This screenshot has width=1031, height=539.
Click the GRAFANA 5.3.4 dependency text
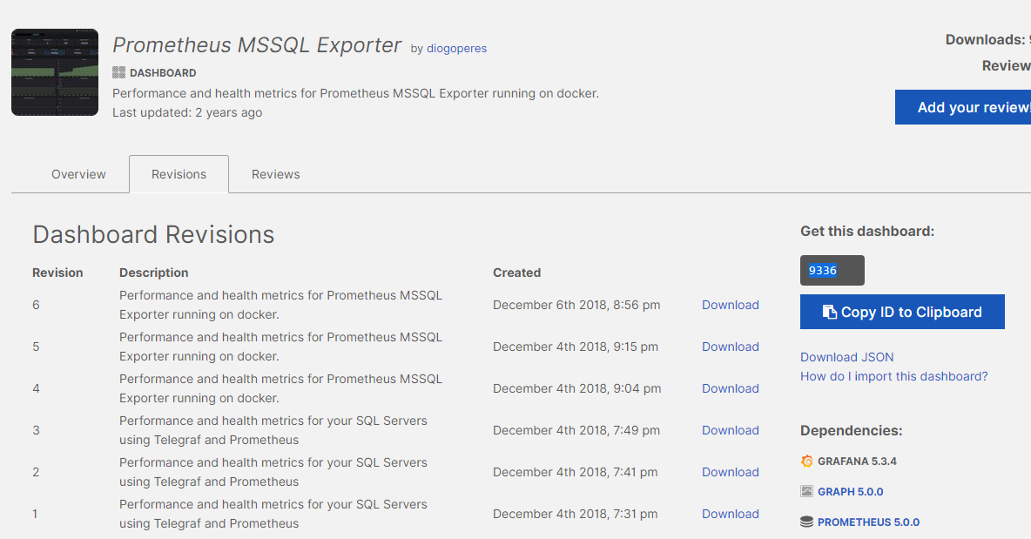tap(857, 462)
